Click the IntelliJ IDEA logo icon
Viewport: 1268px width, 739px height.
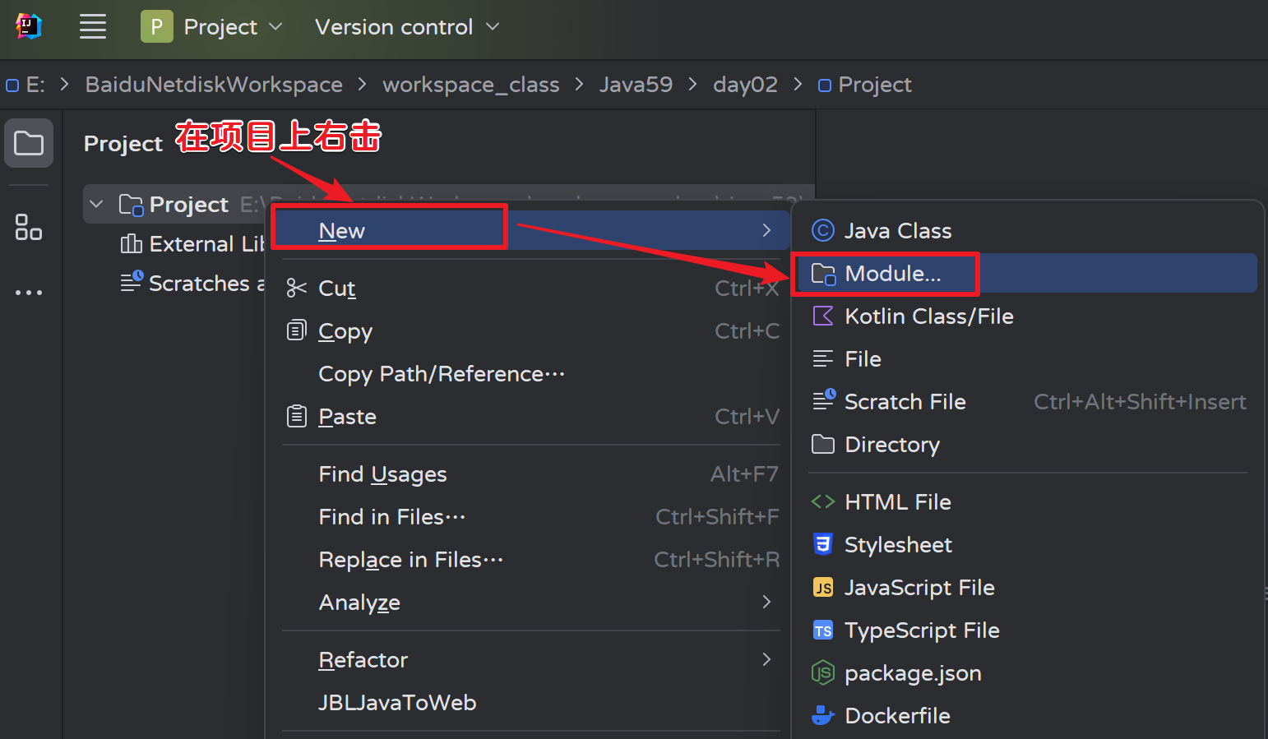pos(29,25)
